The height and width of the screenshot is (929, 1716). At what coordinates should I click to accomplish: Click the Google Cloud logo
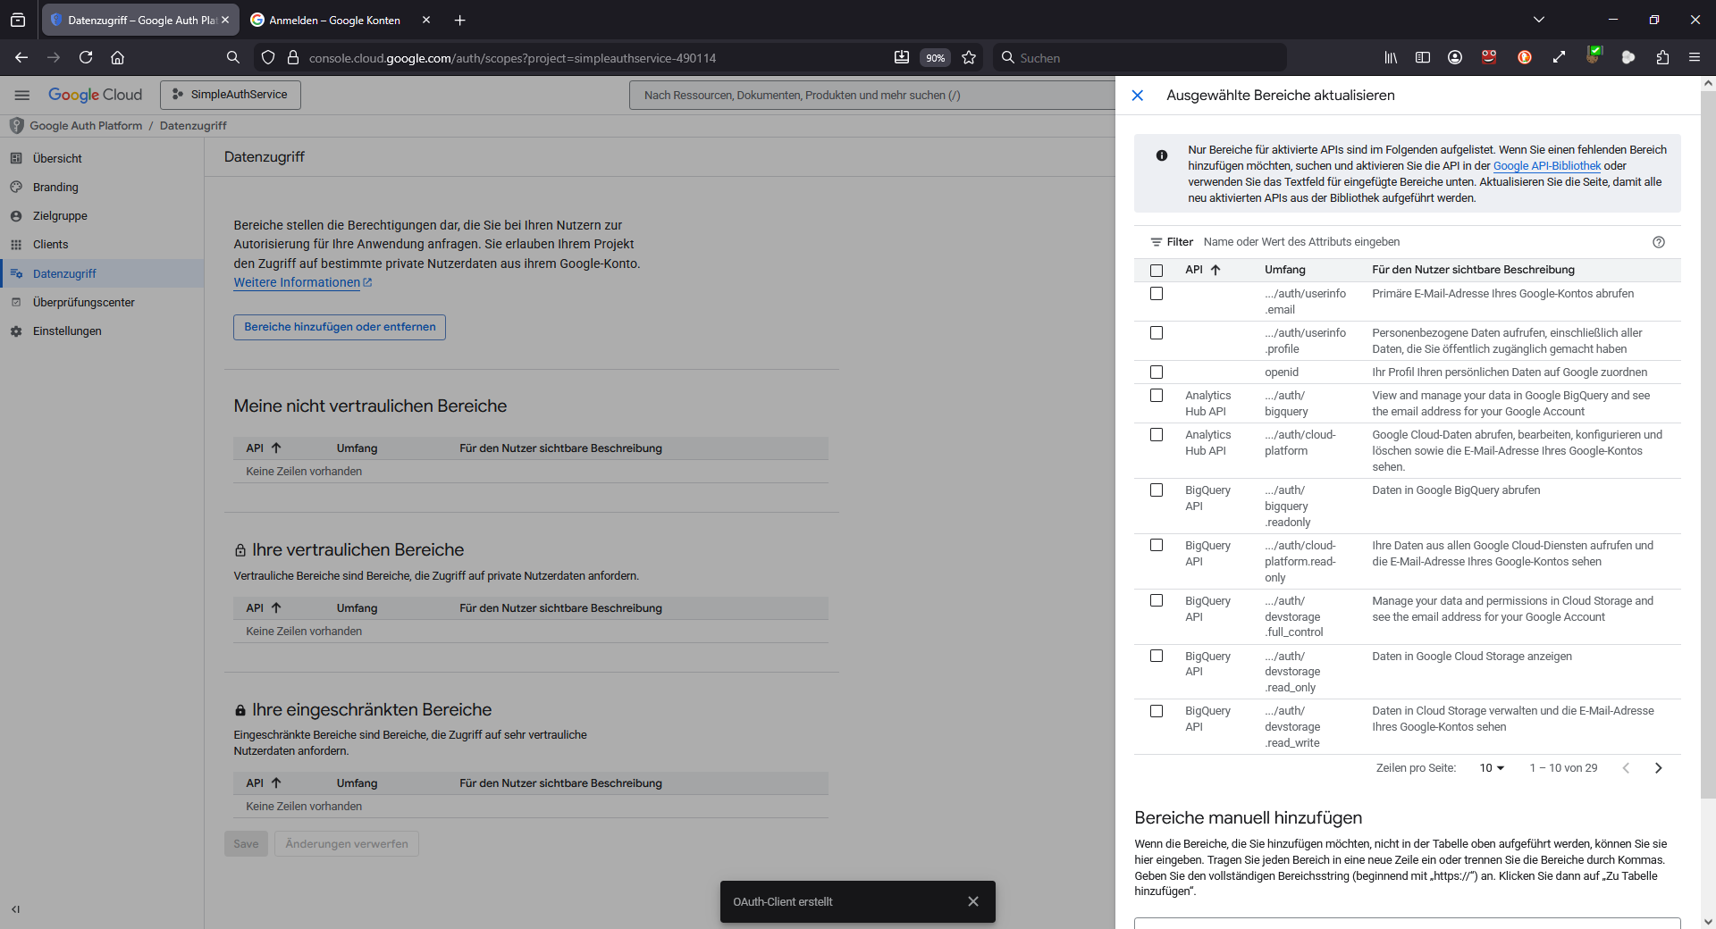pos(95,95)
